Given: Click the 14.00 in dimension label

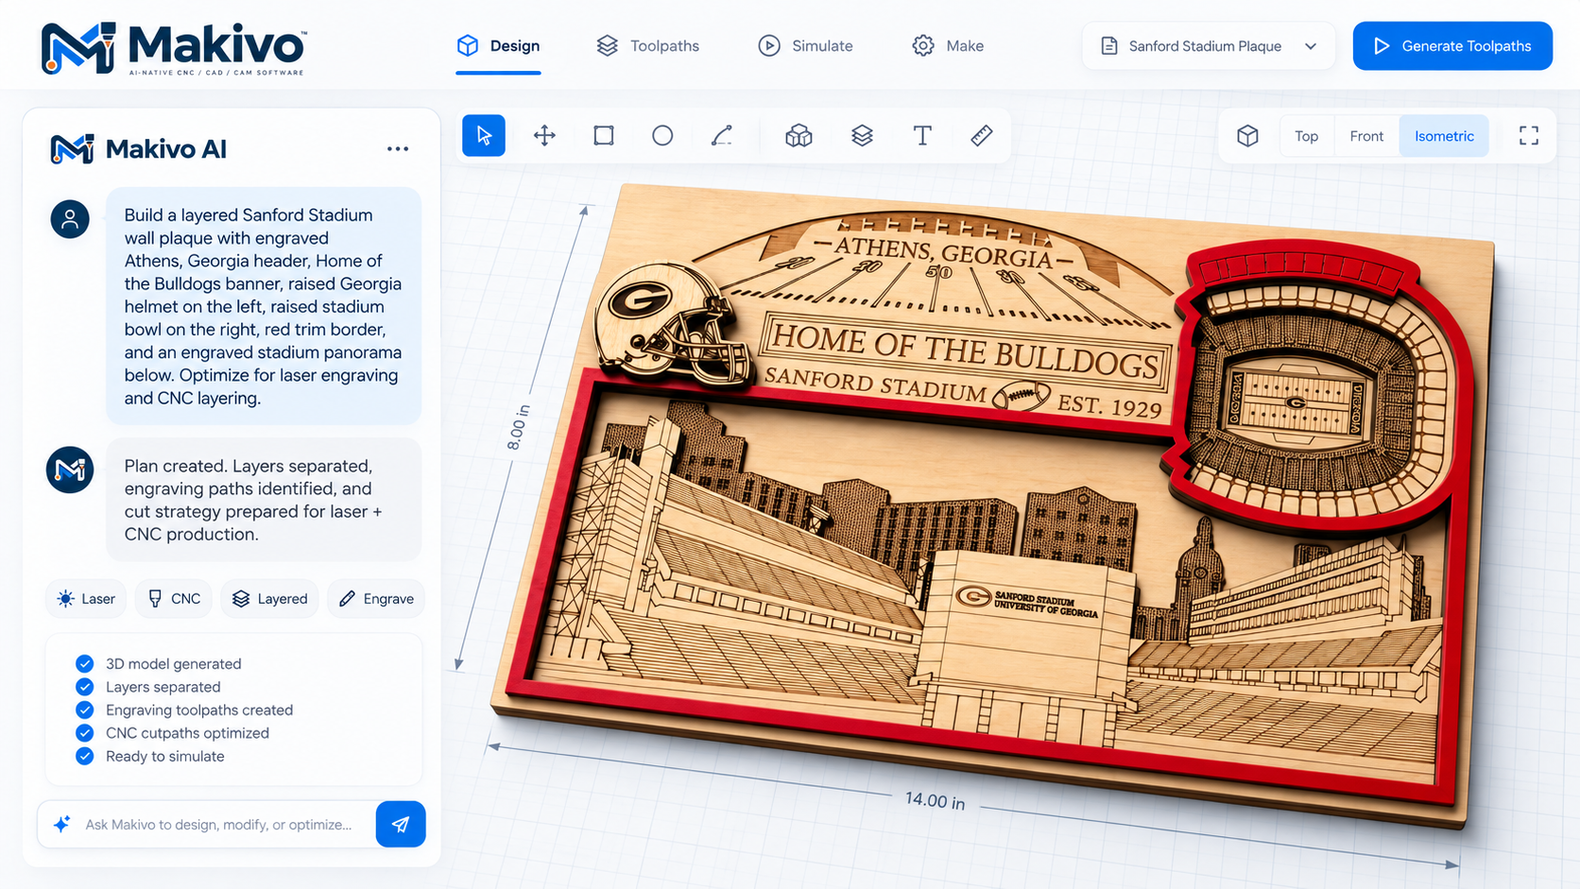Looking at the screenshot, I should coord(935,801).
